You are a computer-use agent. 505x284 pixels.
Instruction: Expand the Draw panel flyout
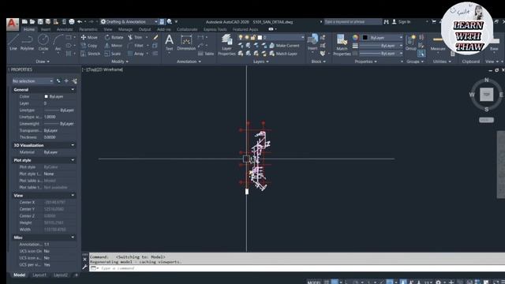pos(43,62)
